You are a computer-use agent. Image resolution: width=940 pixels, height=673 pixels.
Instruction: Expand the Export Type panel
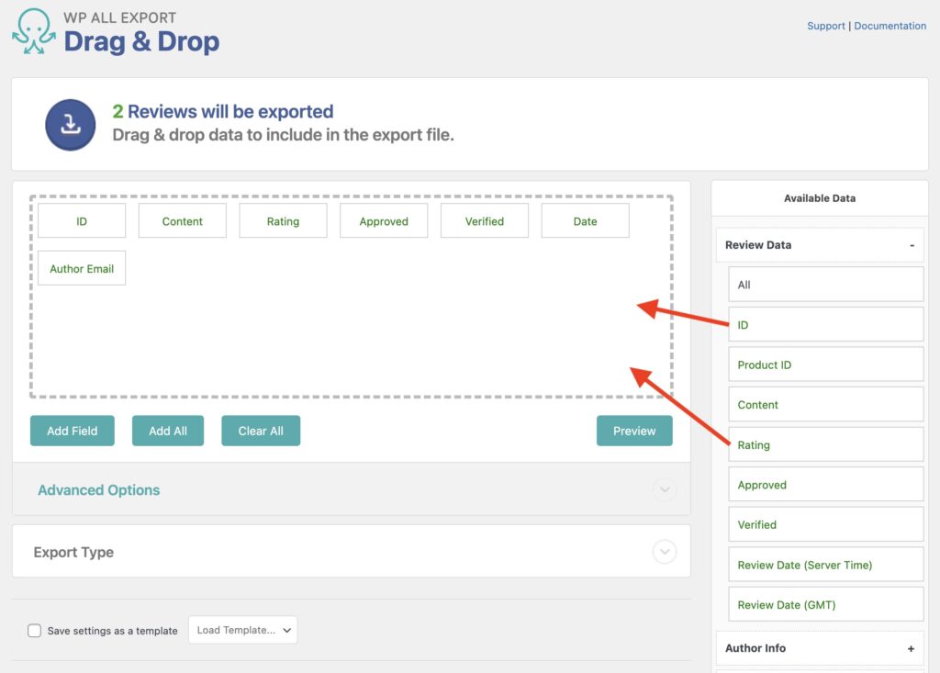(x=664, y=552)
